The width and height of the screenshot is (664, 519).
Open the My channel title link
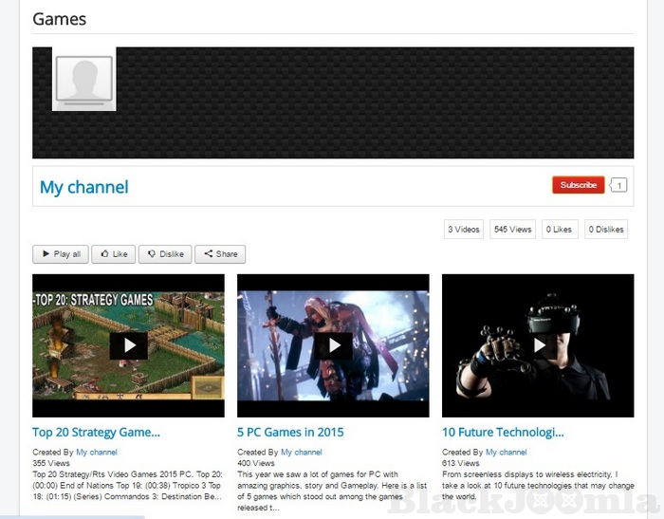point(83,187)
